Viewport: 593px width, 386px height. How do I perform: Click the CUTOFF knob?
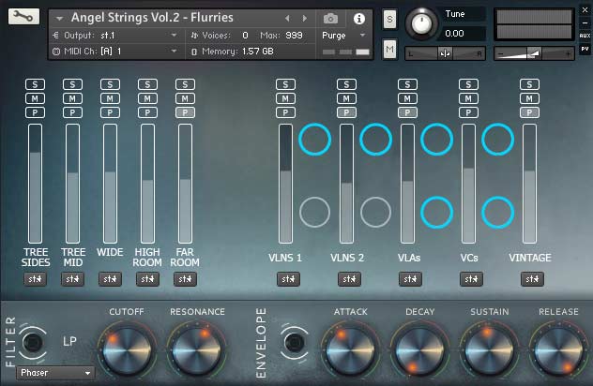click(126, 347)
